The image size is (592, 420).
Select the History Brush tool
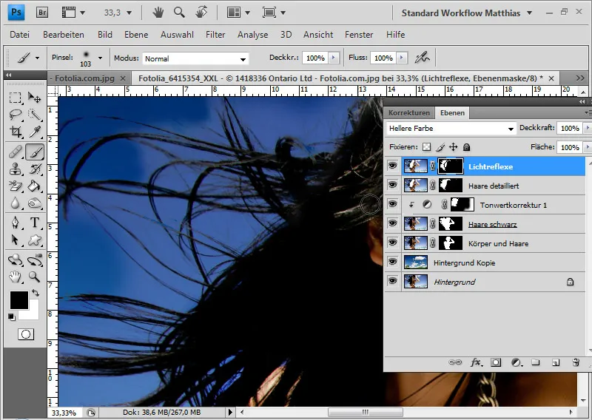click(x=35, y=169)
